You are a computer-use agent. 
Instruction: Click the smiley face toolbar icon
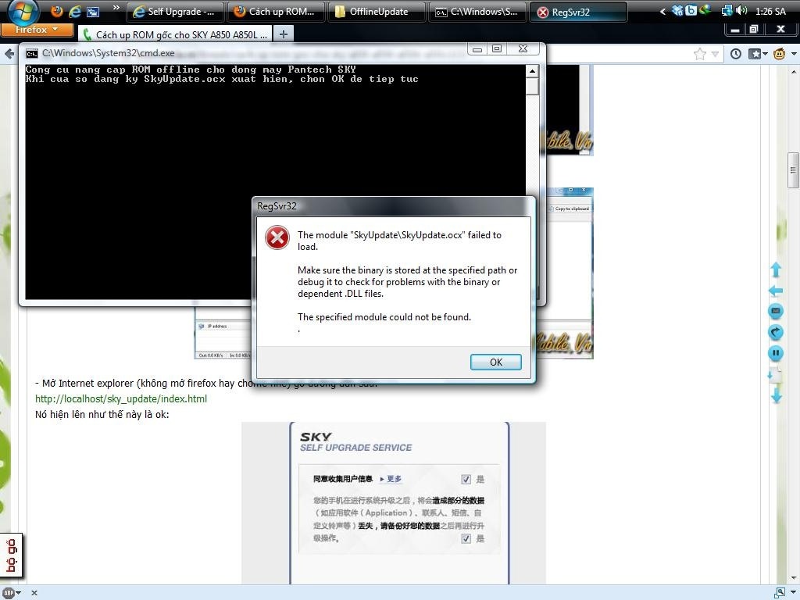point(779,53)
